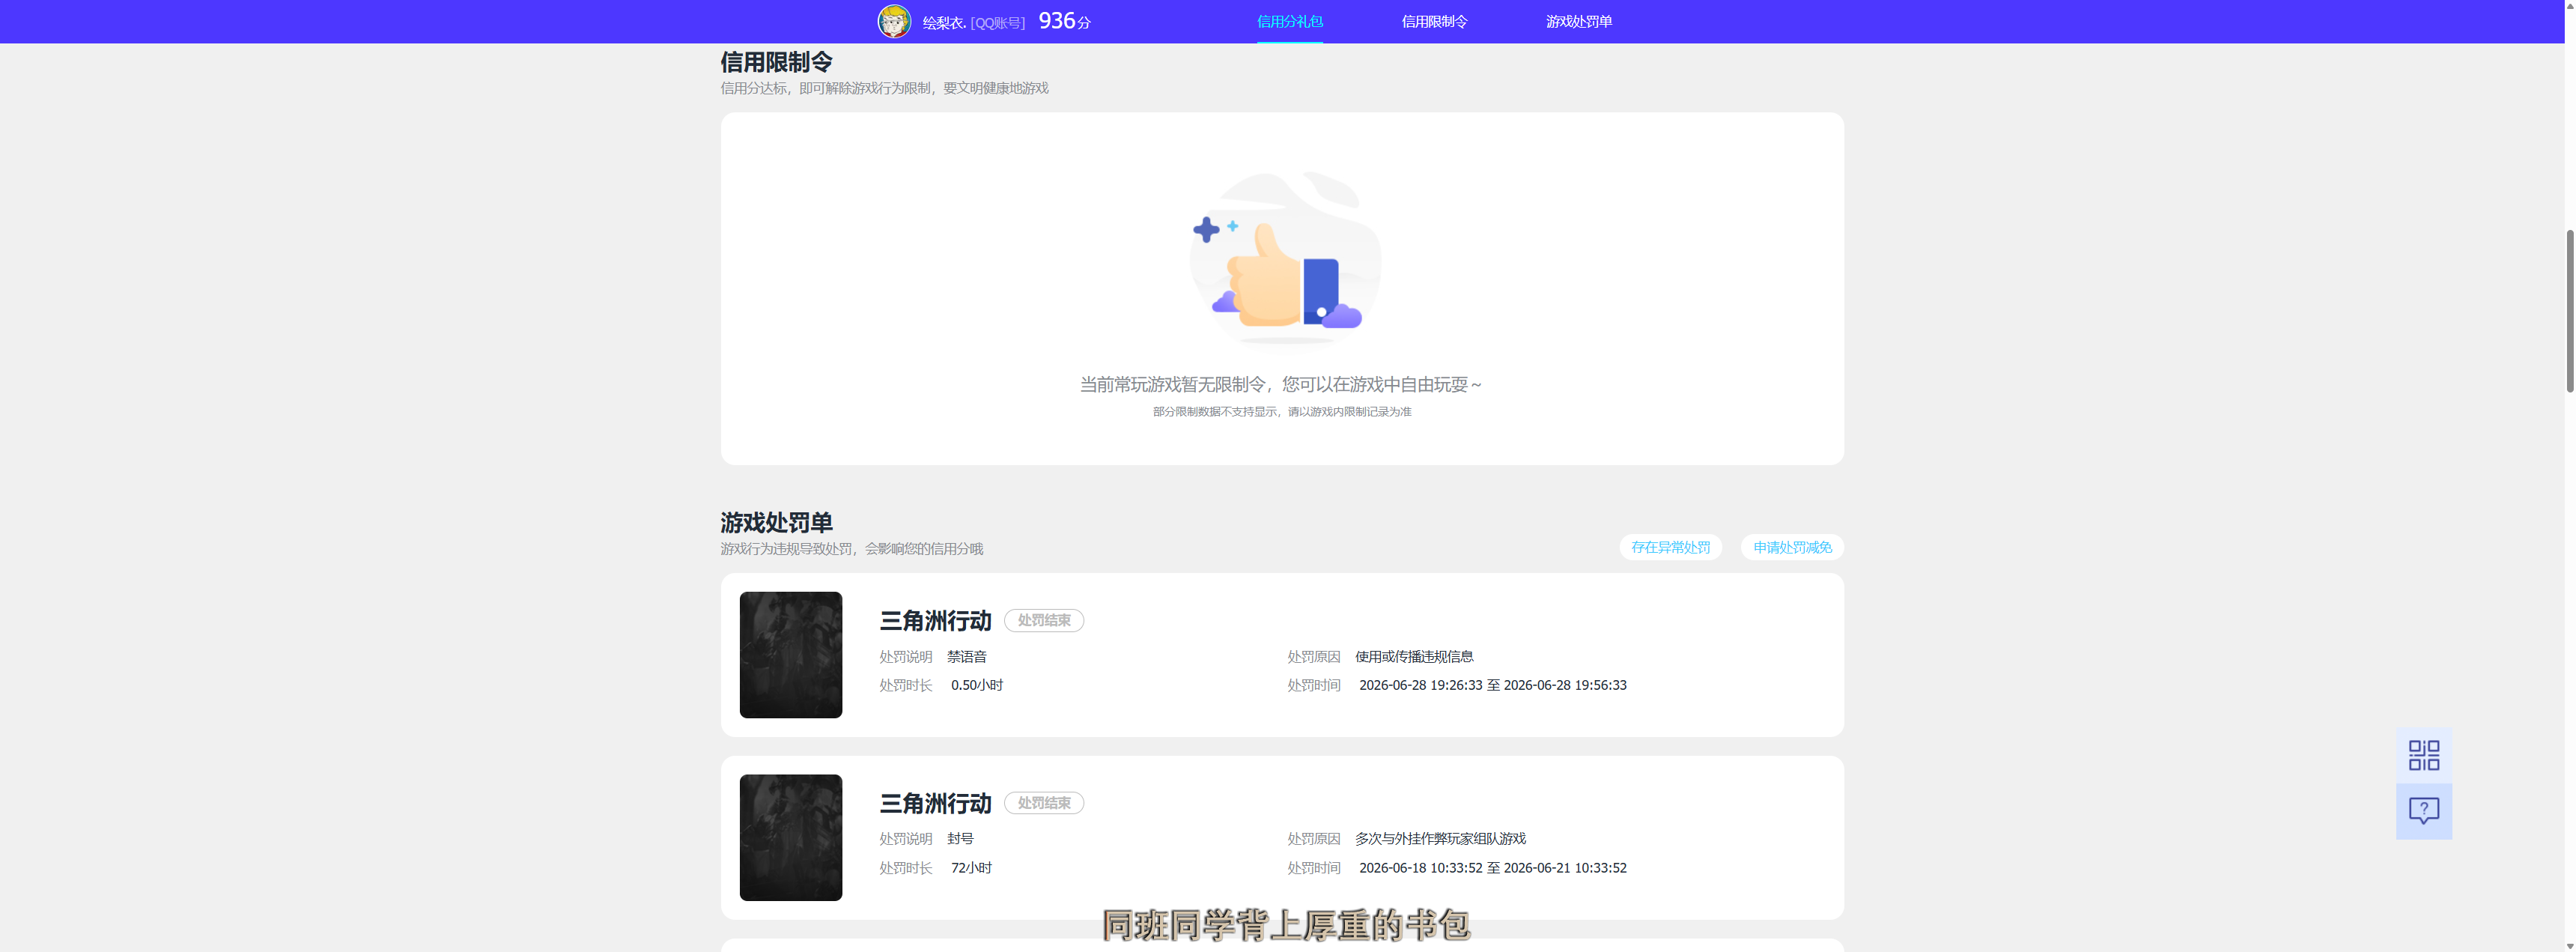
Task: Click the 0.50小时 duration value
Action: tap(977, 685)
